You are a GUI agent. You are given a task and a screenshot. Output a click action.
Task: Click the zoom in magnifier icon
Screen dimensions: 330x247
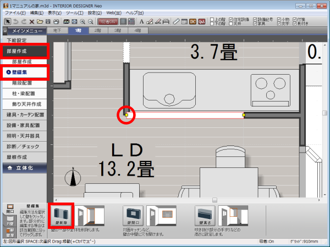(x=82, y=21)
